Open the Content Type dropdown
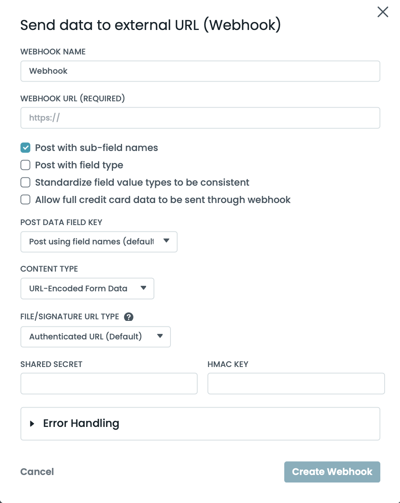The height and width of the screenshot is (503, 400). pos(87,289)
